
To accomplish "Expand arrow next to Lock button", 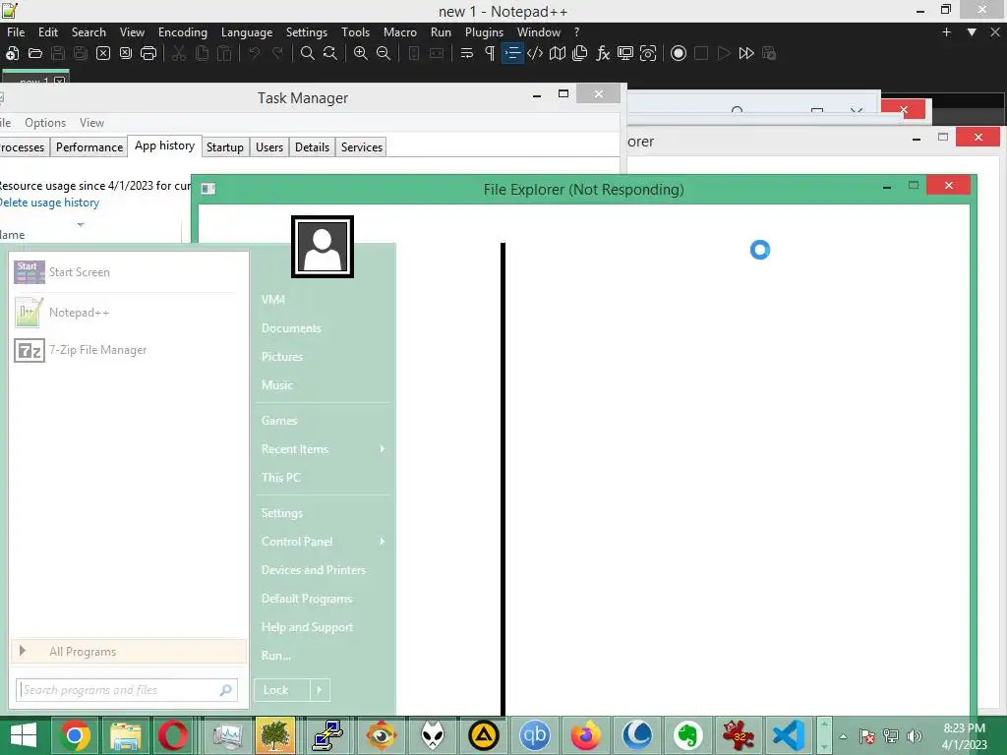I will click(320, 690).
